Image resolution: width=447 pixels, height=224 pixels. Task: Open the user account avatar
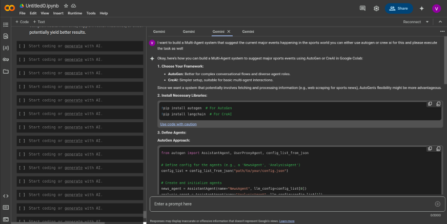coord(436,8)
